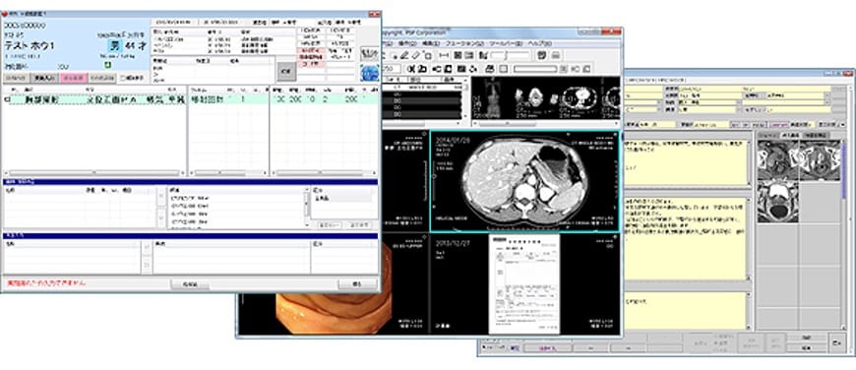This screenshot has height=370, width=856.
Task: Click the series thumbnail strip horizontal scrollbar
Action: (x=545, y=123)
